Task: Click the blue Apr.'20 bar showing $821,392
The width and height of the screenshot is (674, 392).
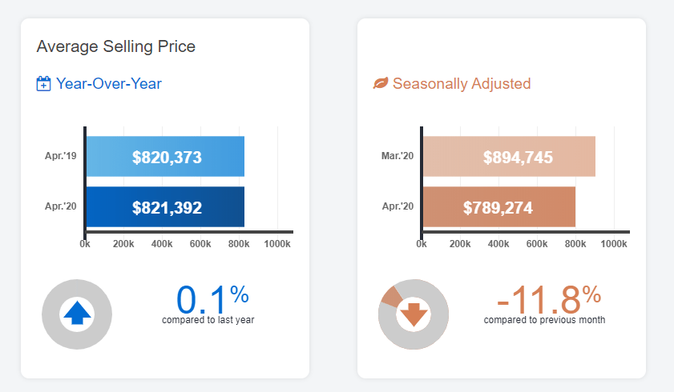Action: (165, 207)
